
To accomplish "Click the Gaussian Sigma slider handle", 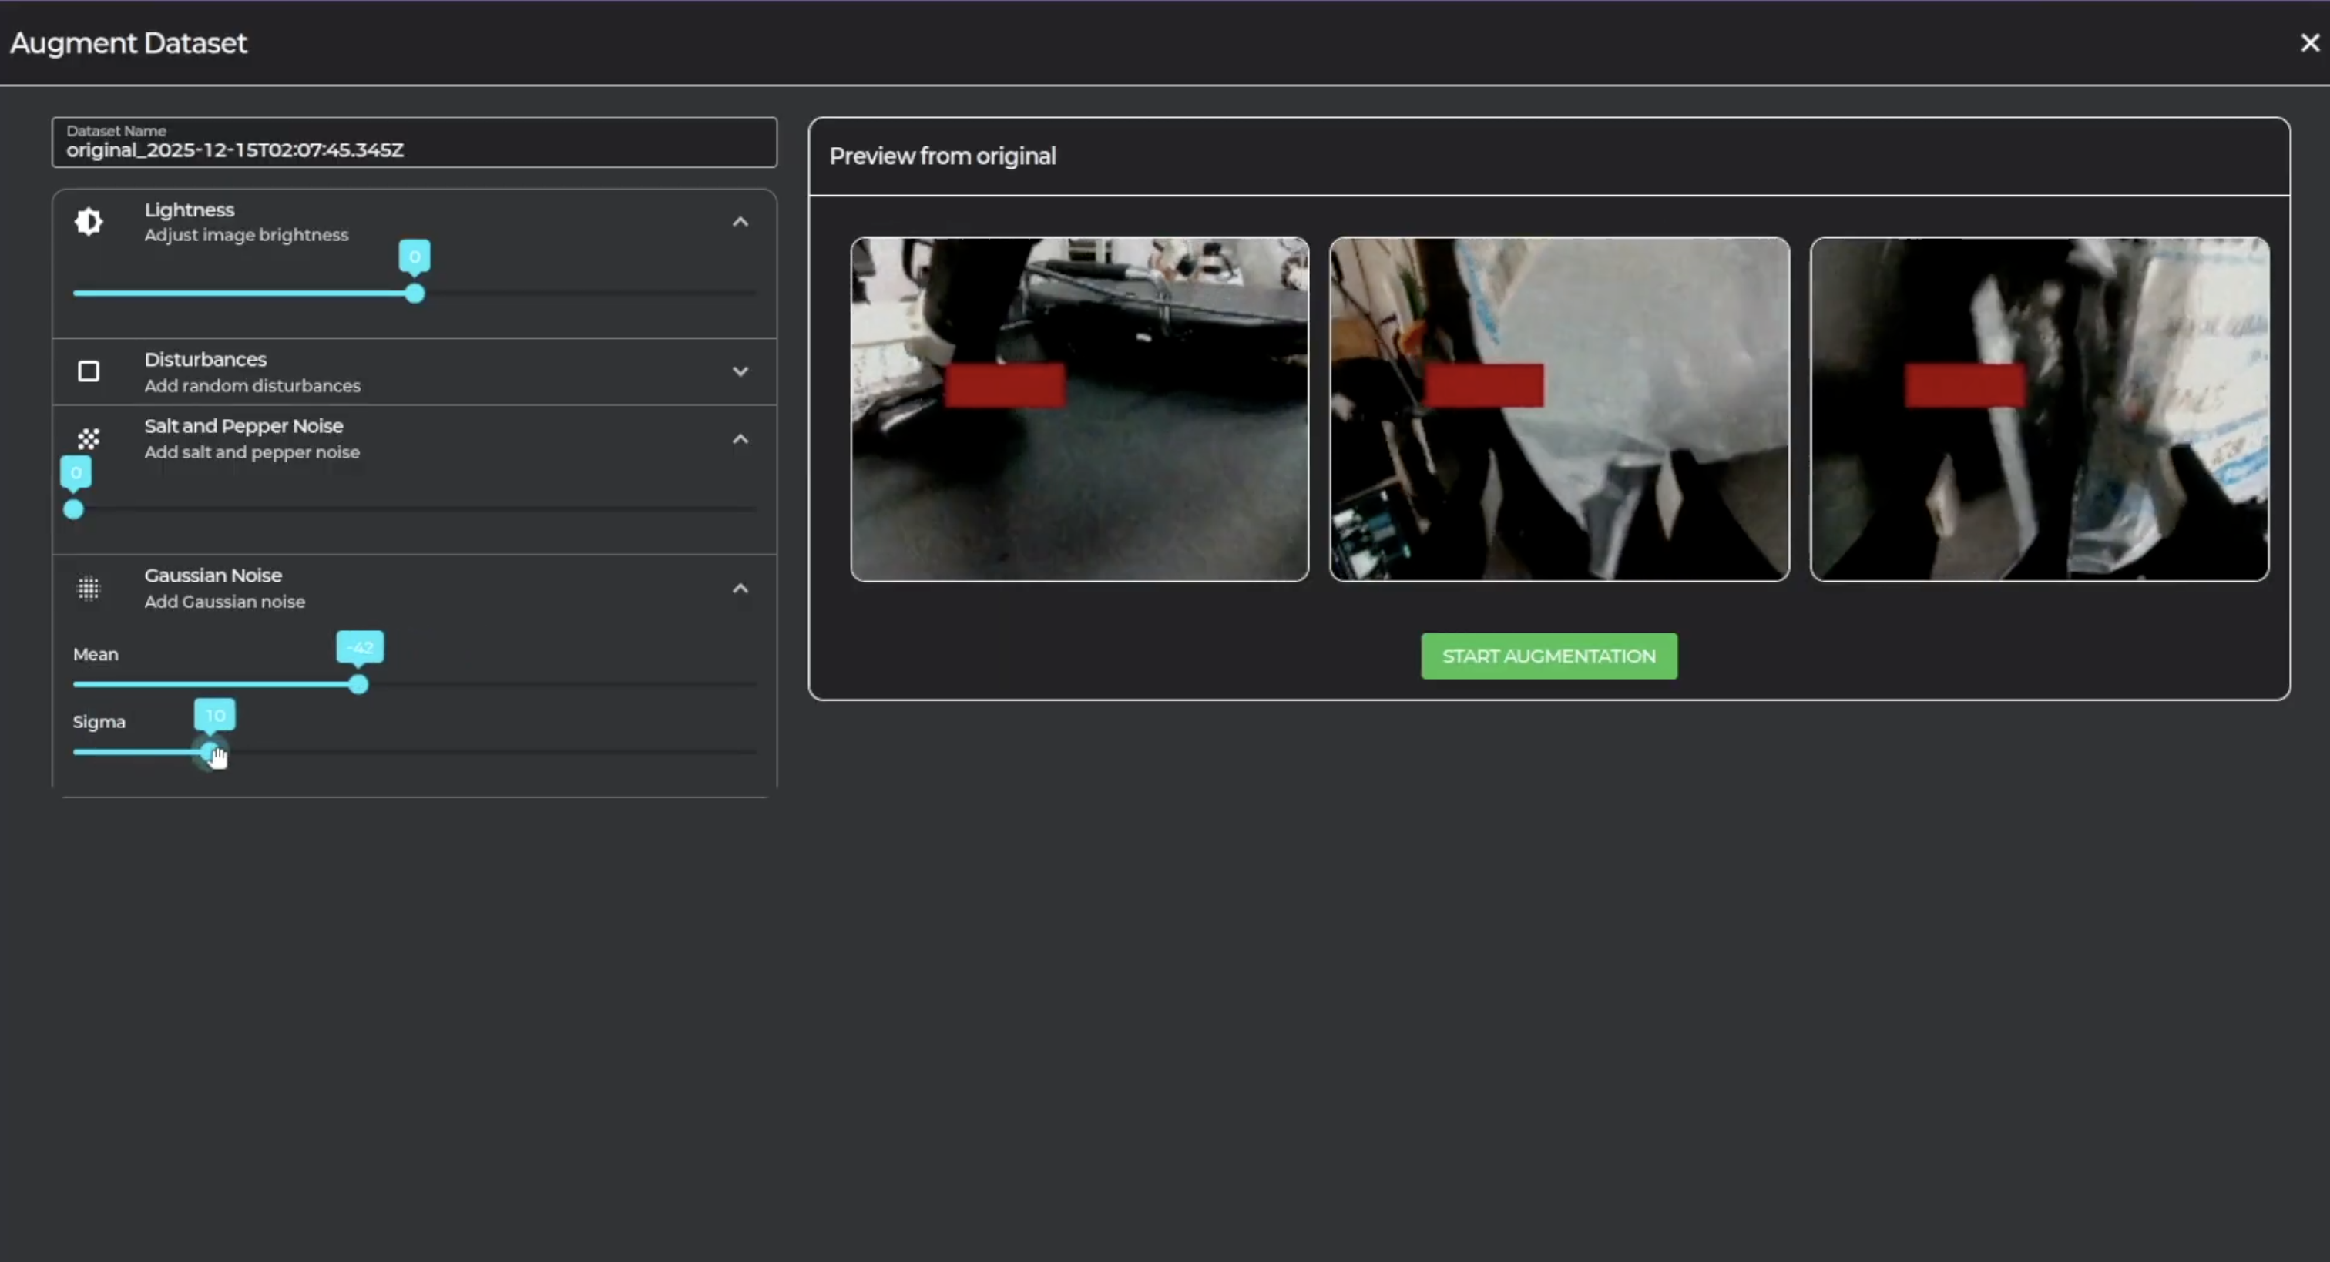I will coord(211,752).
